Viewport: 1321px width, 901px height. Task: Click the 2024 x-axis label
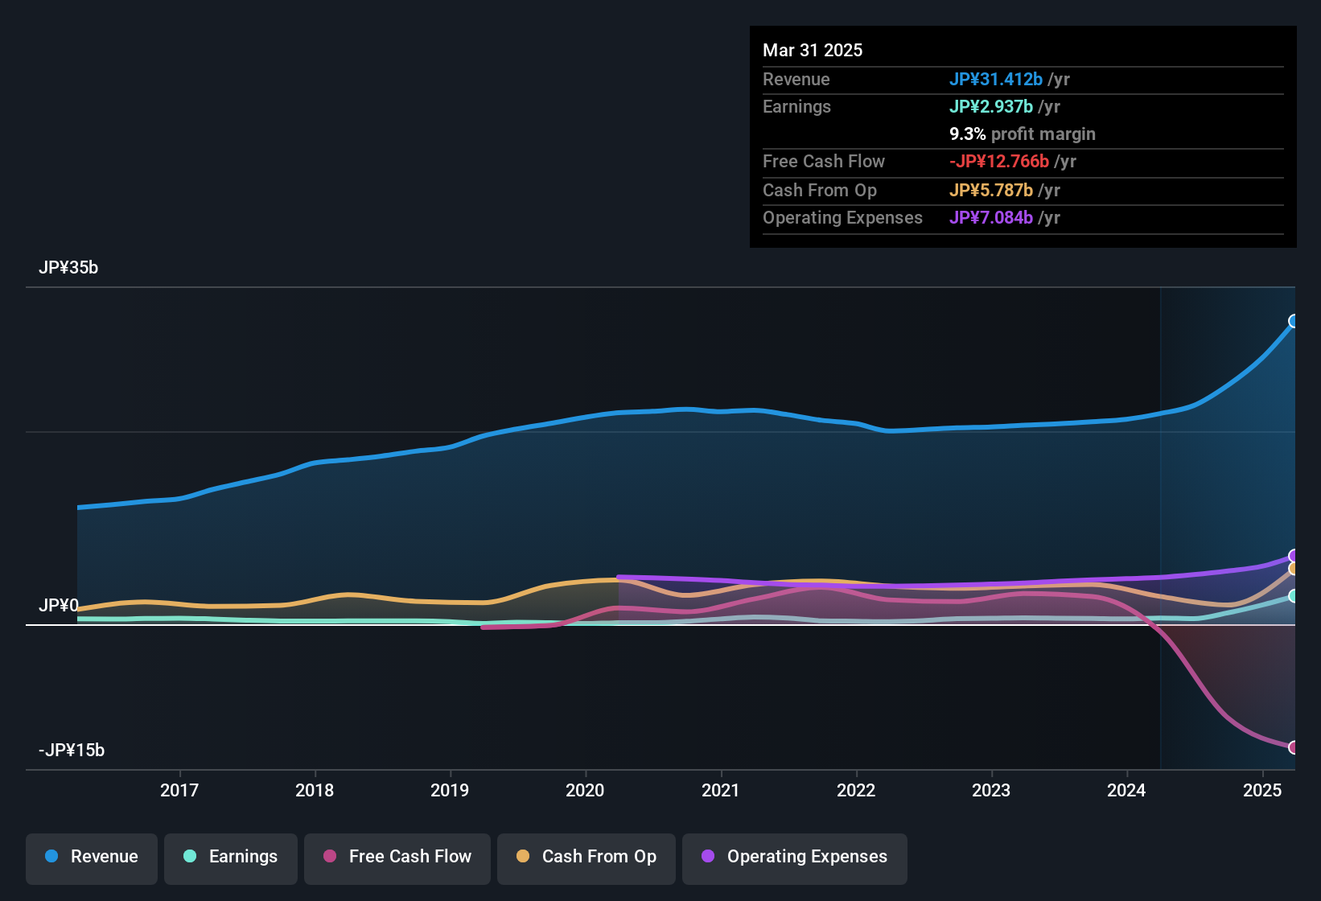(1126, 790)
